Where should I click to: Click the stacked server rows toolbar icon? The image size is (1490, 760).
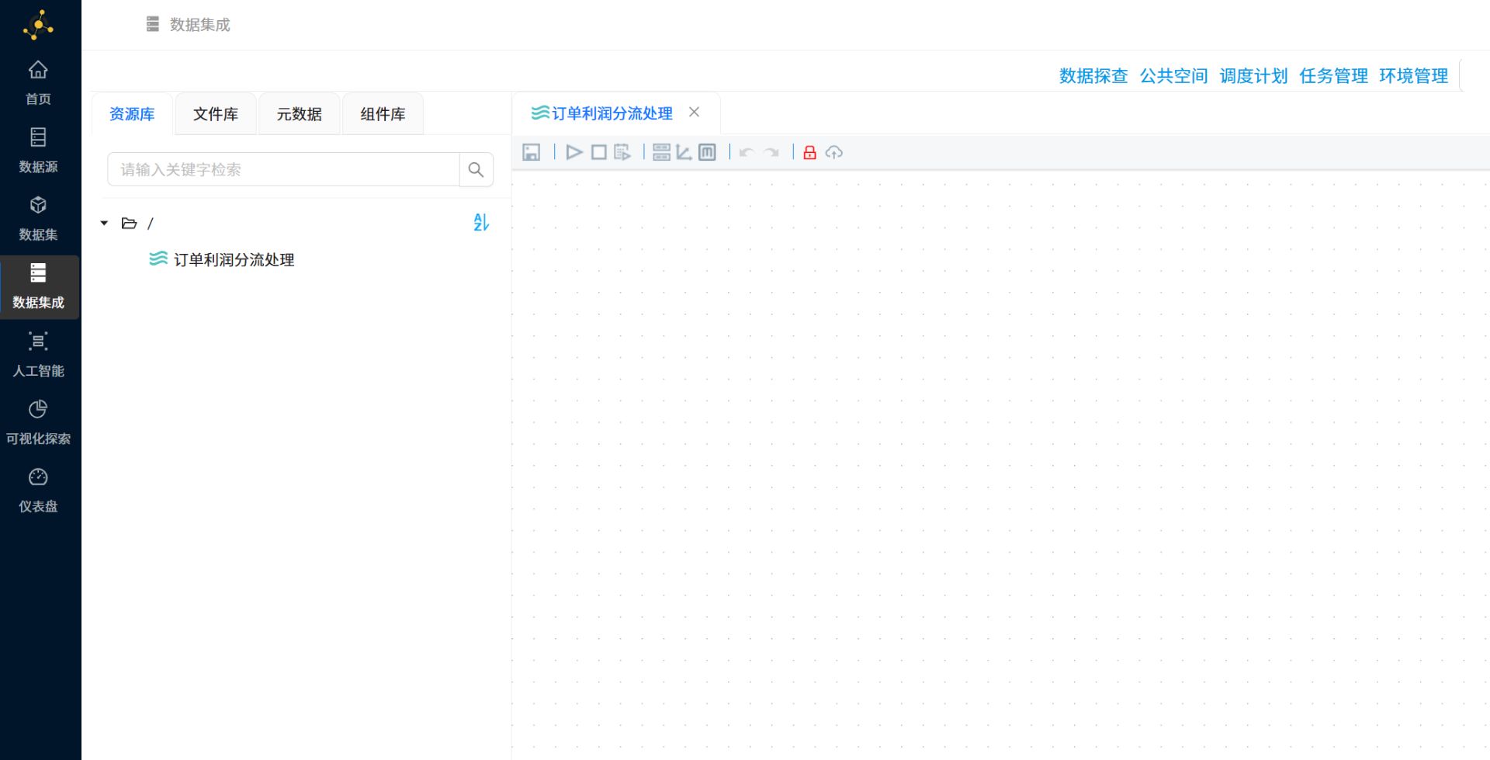[661, 152]
